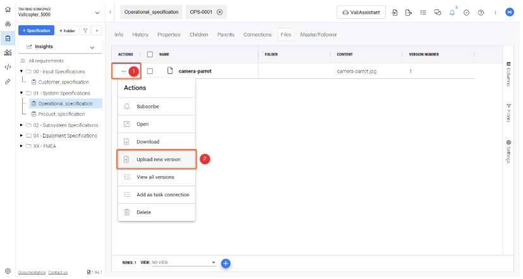Open the home icon in left sidebar
Viewport: 523px width, 279px height.
coord(8,10)
